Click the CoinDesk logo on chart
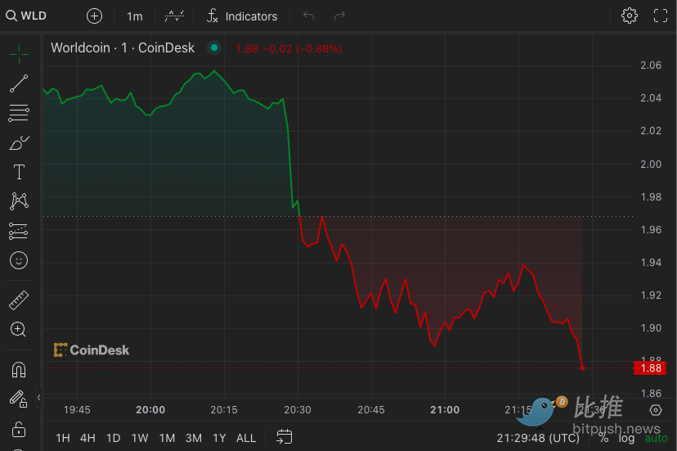The image size is (677, 451). 91,350
